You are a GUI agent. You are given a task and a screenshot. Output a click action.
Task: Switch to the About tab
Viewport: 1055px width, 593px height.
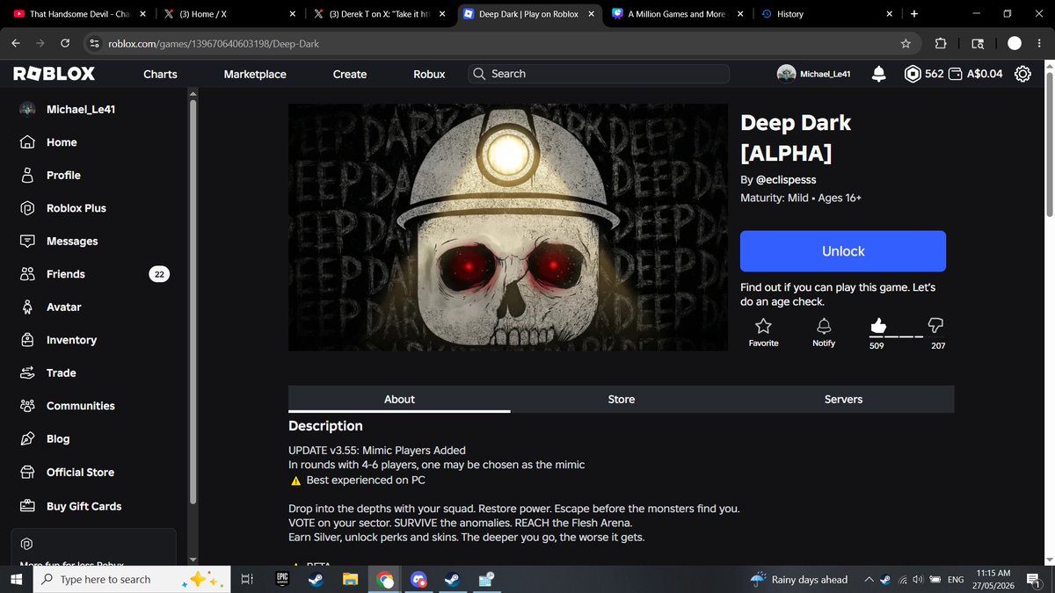[399, 399]
